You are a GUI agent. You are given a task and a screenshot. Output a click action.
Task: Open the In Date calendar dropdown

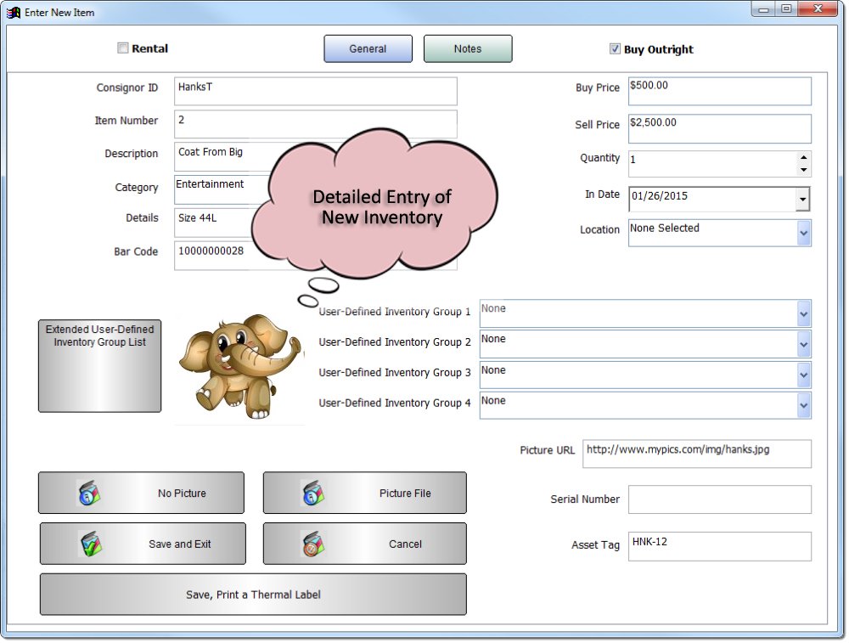[803, 199]
